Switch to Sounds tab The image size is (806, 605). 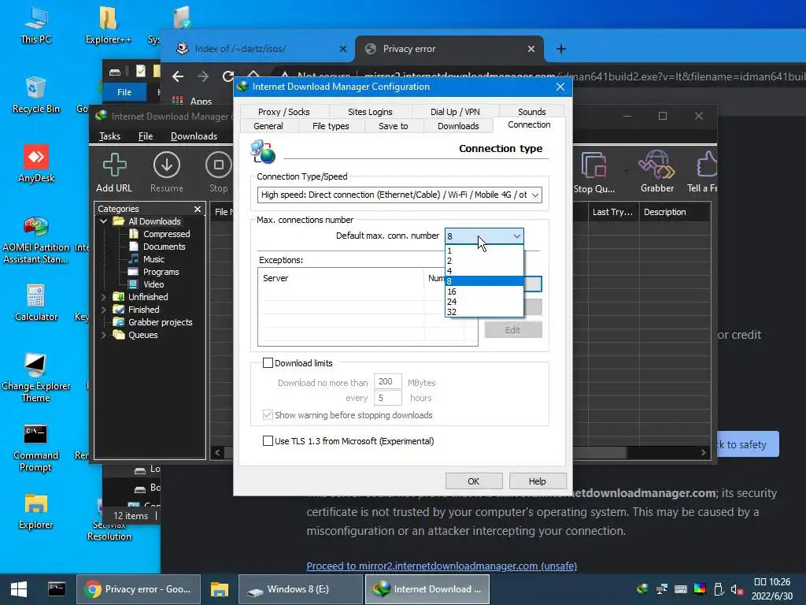(531, 112)
